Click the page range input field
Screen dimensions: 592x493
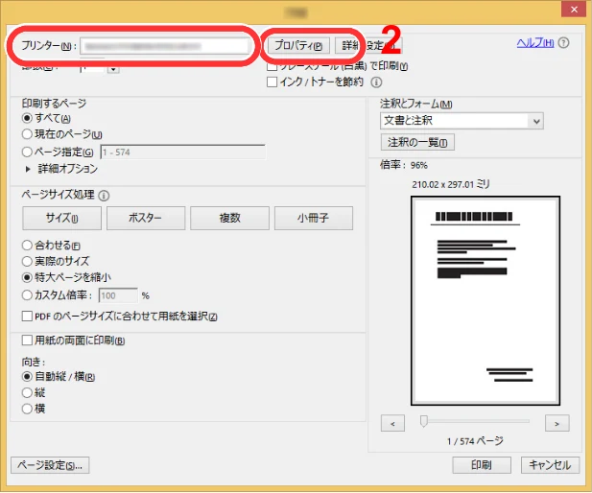tap(182, 153)
